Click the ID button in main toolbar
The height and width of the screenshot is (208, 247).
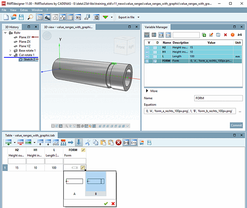click(x=96, y=17)
